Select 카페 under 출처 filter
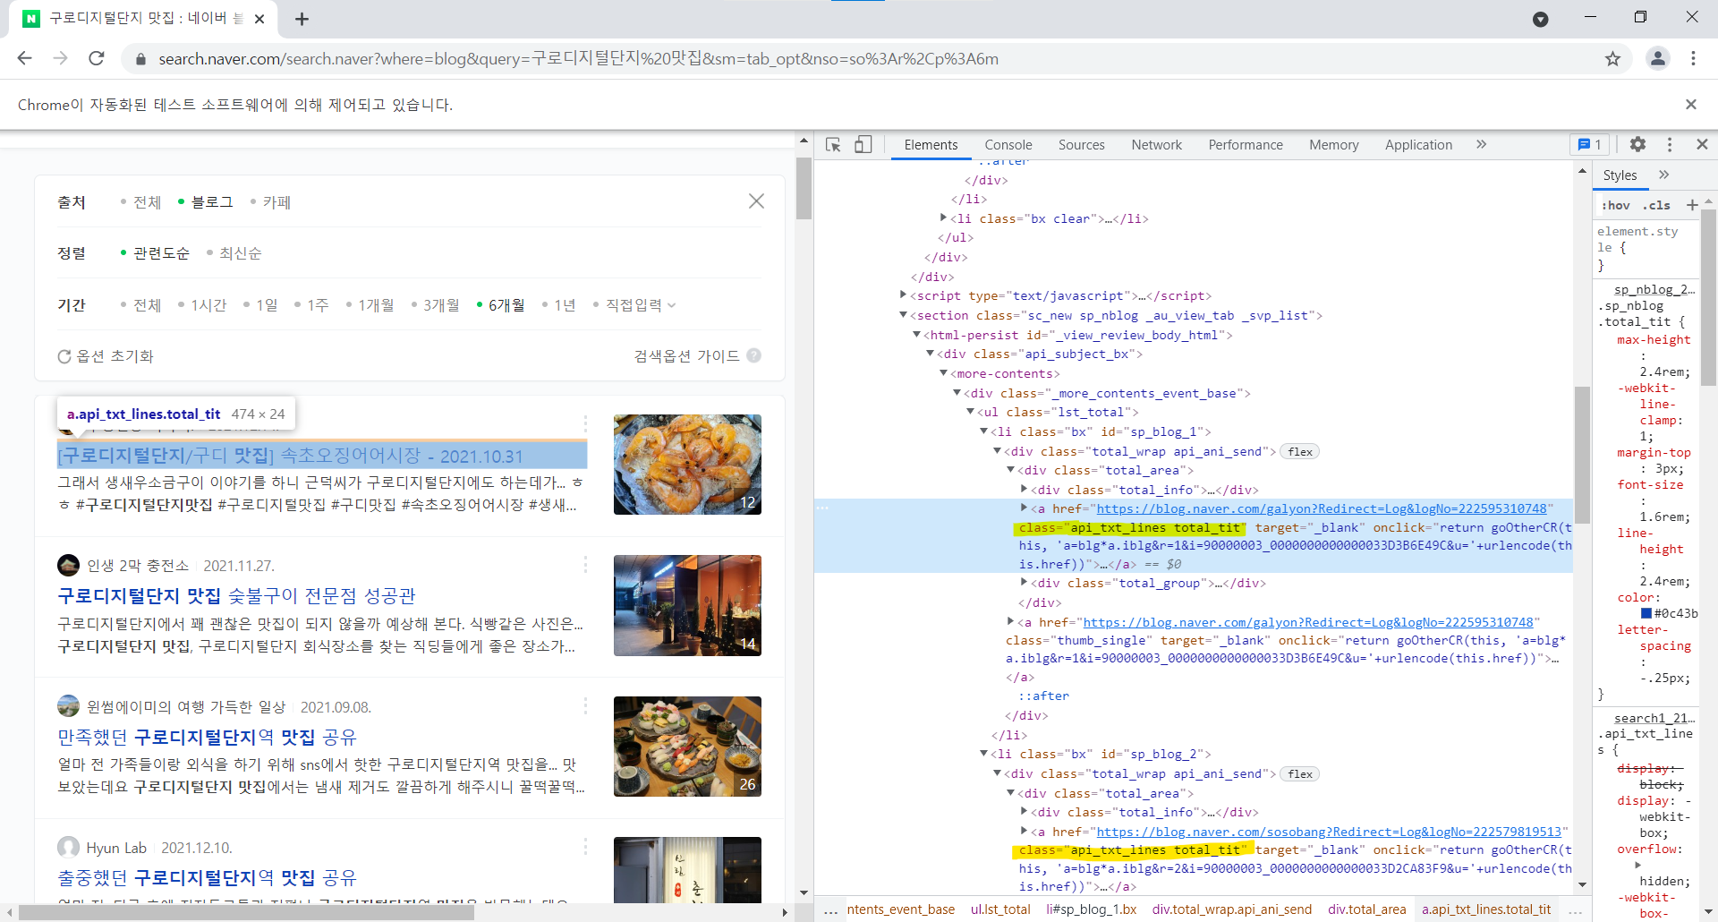 tap(271, 202)
